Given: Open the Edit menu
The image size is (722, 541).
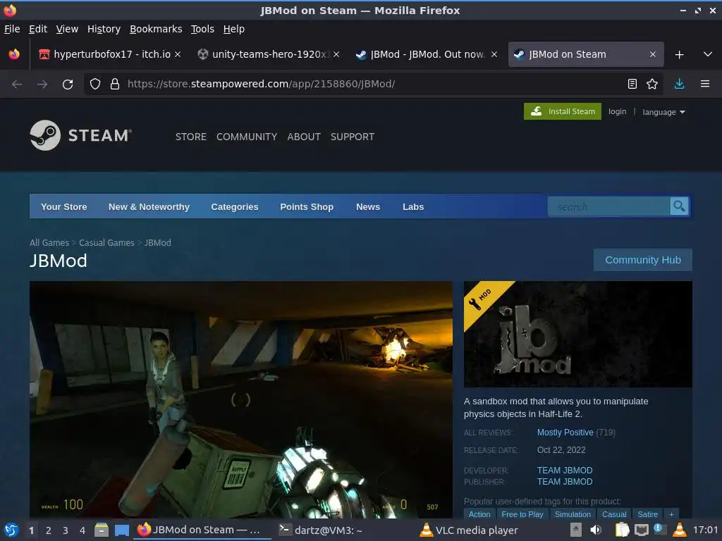Looking at the screenshot, I should click(x=38, y=29).
